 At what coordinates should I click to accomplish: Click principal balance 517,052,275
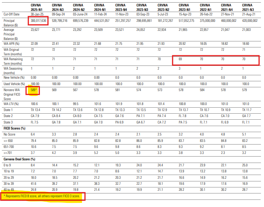pos(186,21)
